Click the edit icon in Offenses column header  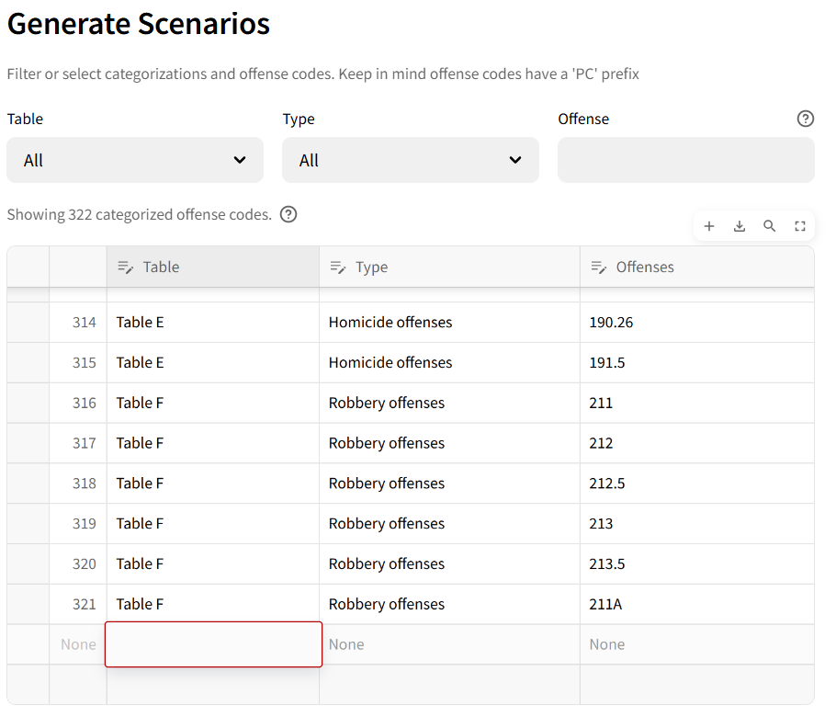tap(598, 267)
